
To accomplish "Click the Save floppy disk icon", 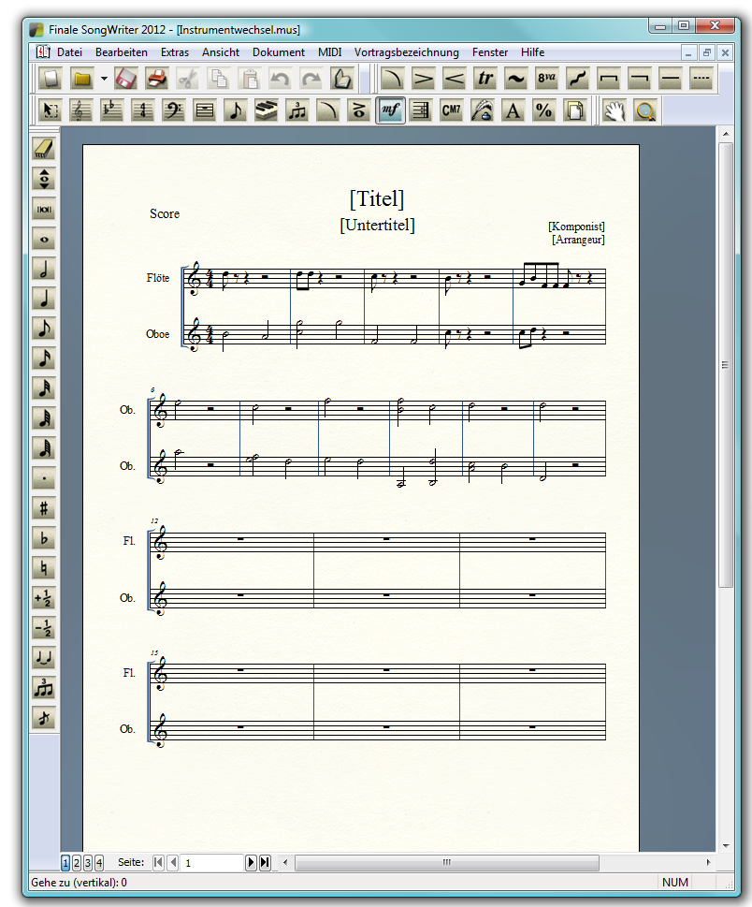I will pyautogui.click(x=125, y=78).
